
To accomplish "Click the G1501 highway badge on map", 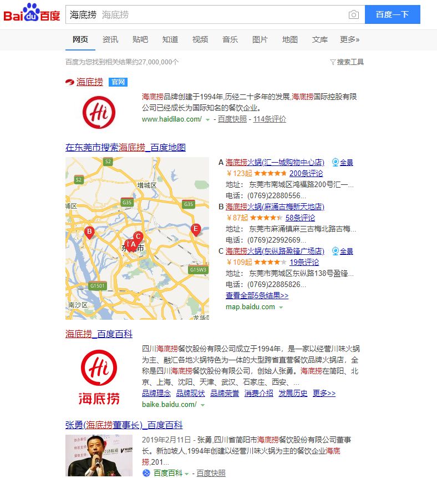I will coord(97,286).
